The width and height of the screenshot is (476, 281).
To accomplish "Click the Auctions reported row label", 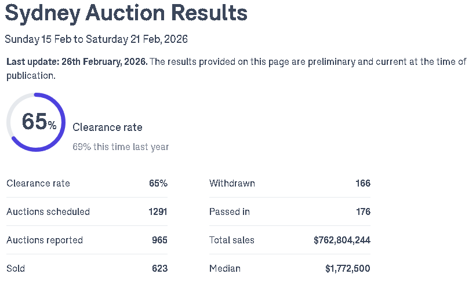I will pos(45,240).
